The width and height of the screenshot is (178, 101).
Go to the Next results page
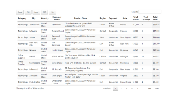pyautogui.click(x=157, y=88)
